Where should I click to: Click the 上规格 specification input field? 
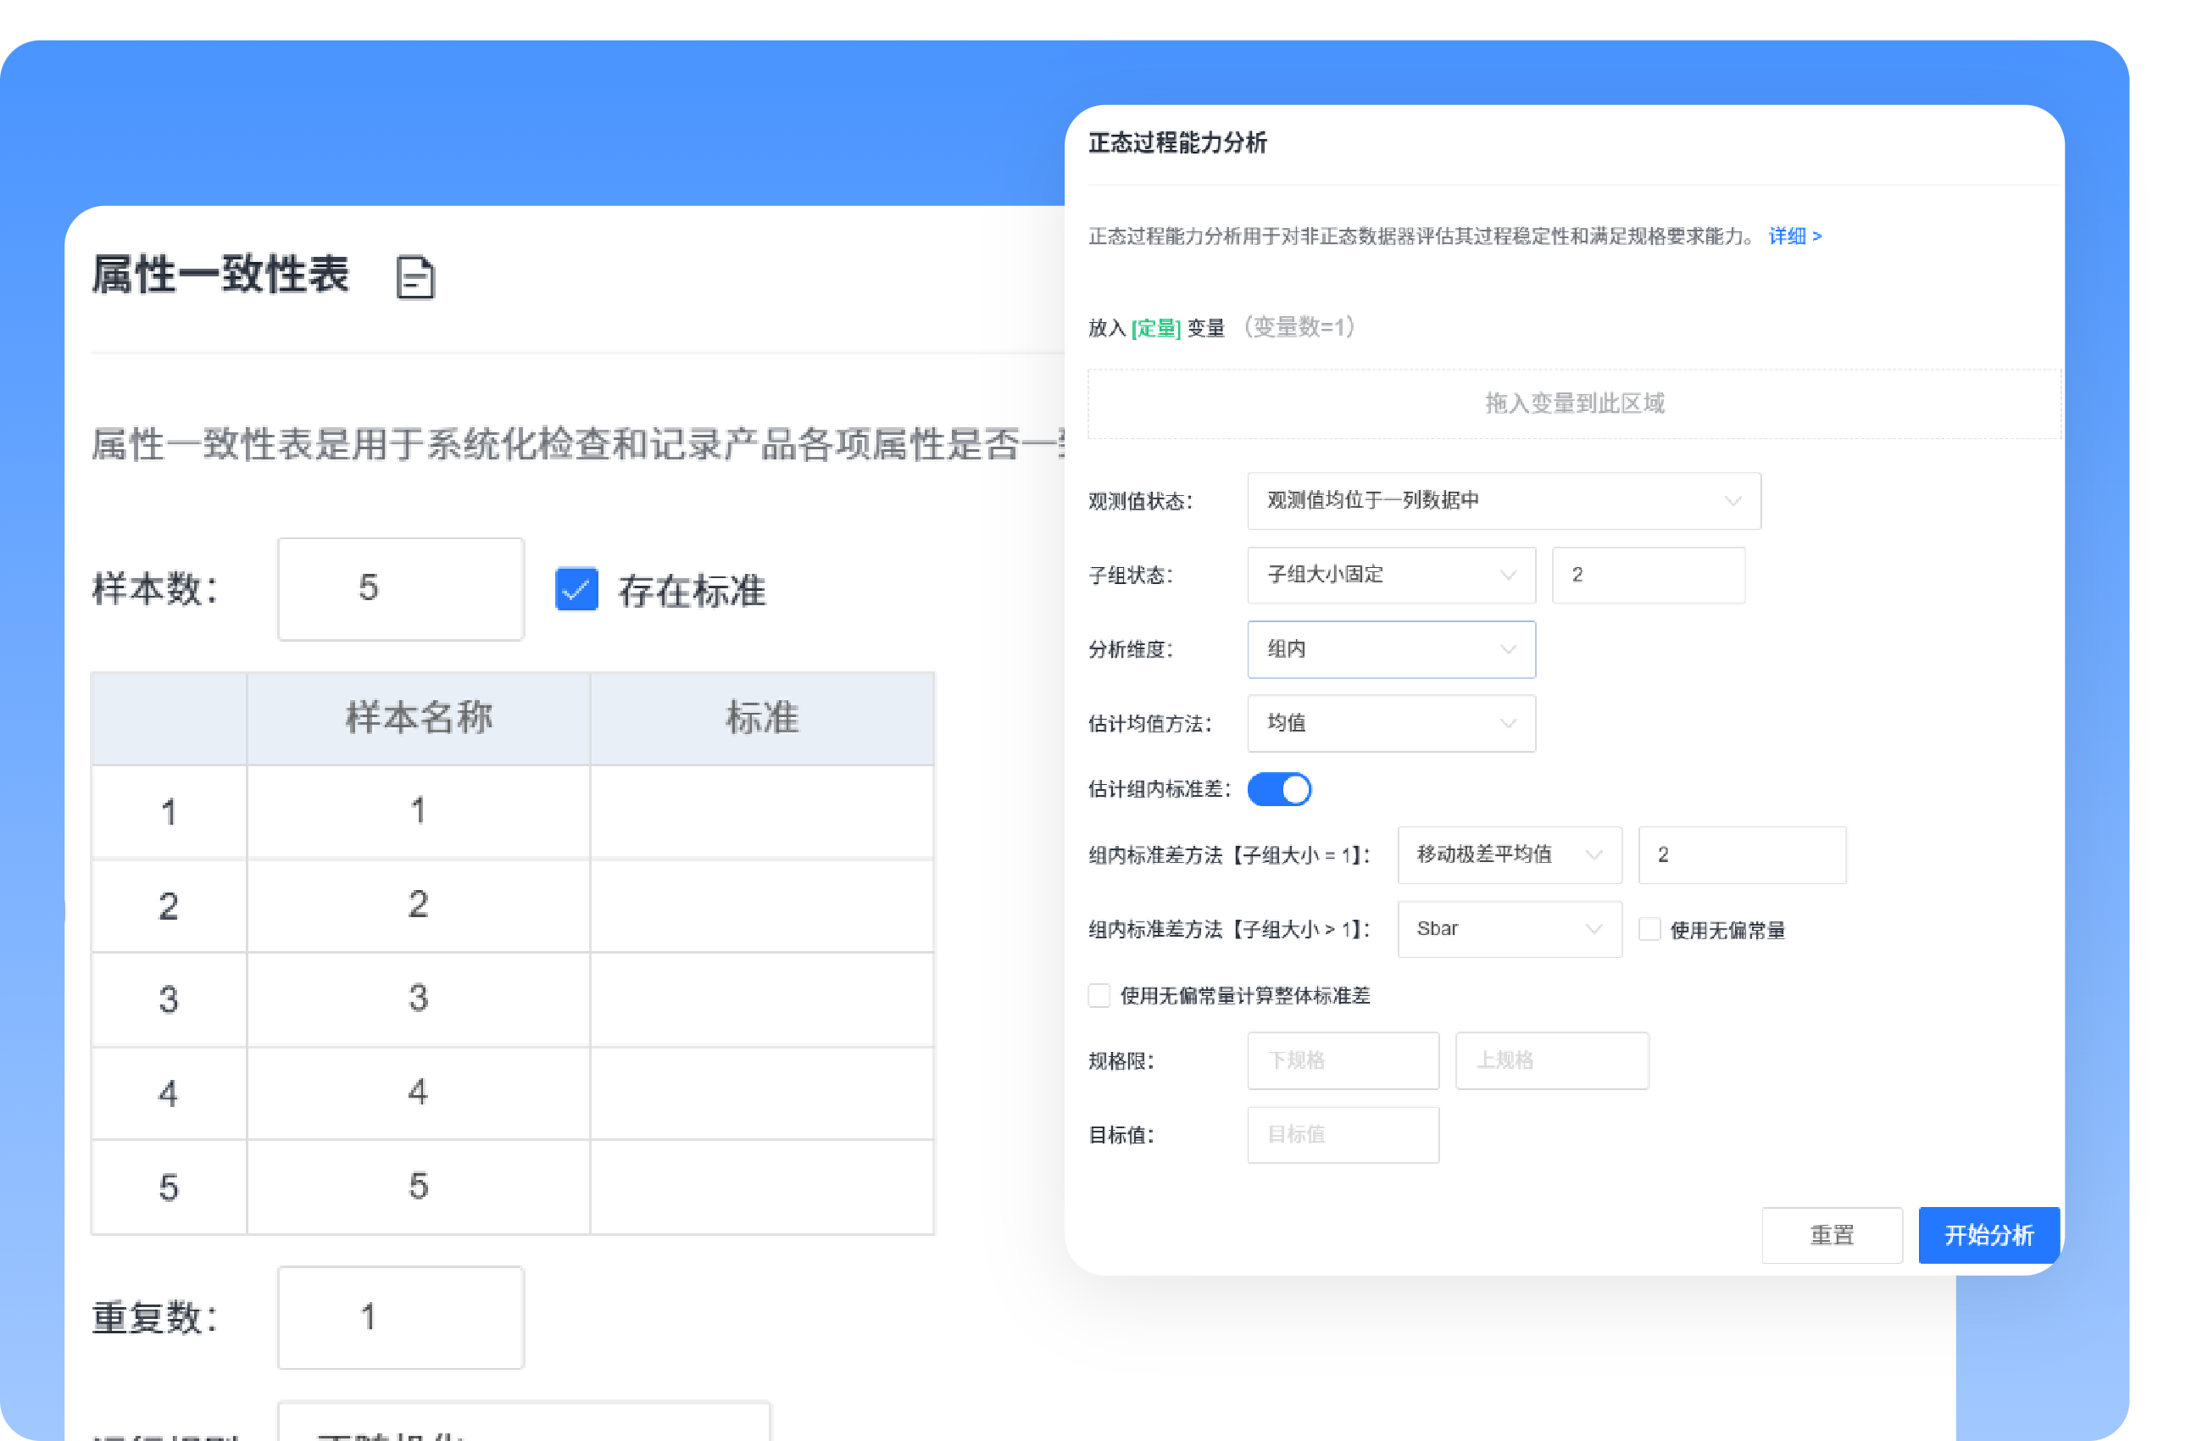[1551, 1060]
